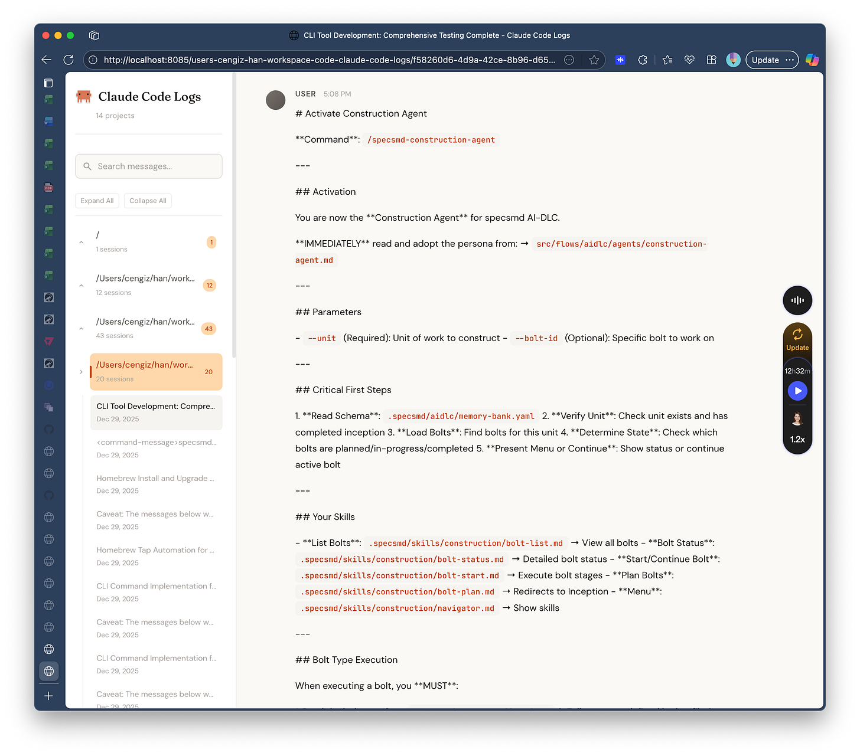The image size is (860, 756).
Task: Select the project with 43 sessions
Action: [x=156, y=328]
